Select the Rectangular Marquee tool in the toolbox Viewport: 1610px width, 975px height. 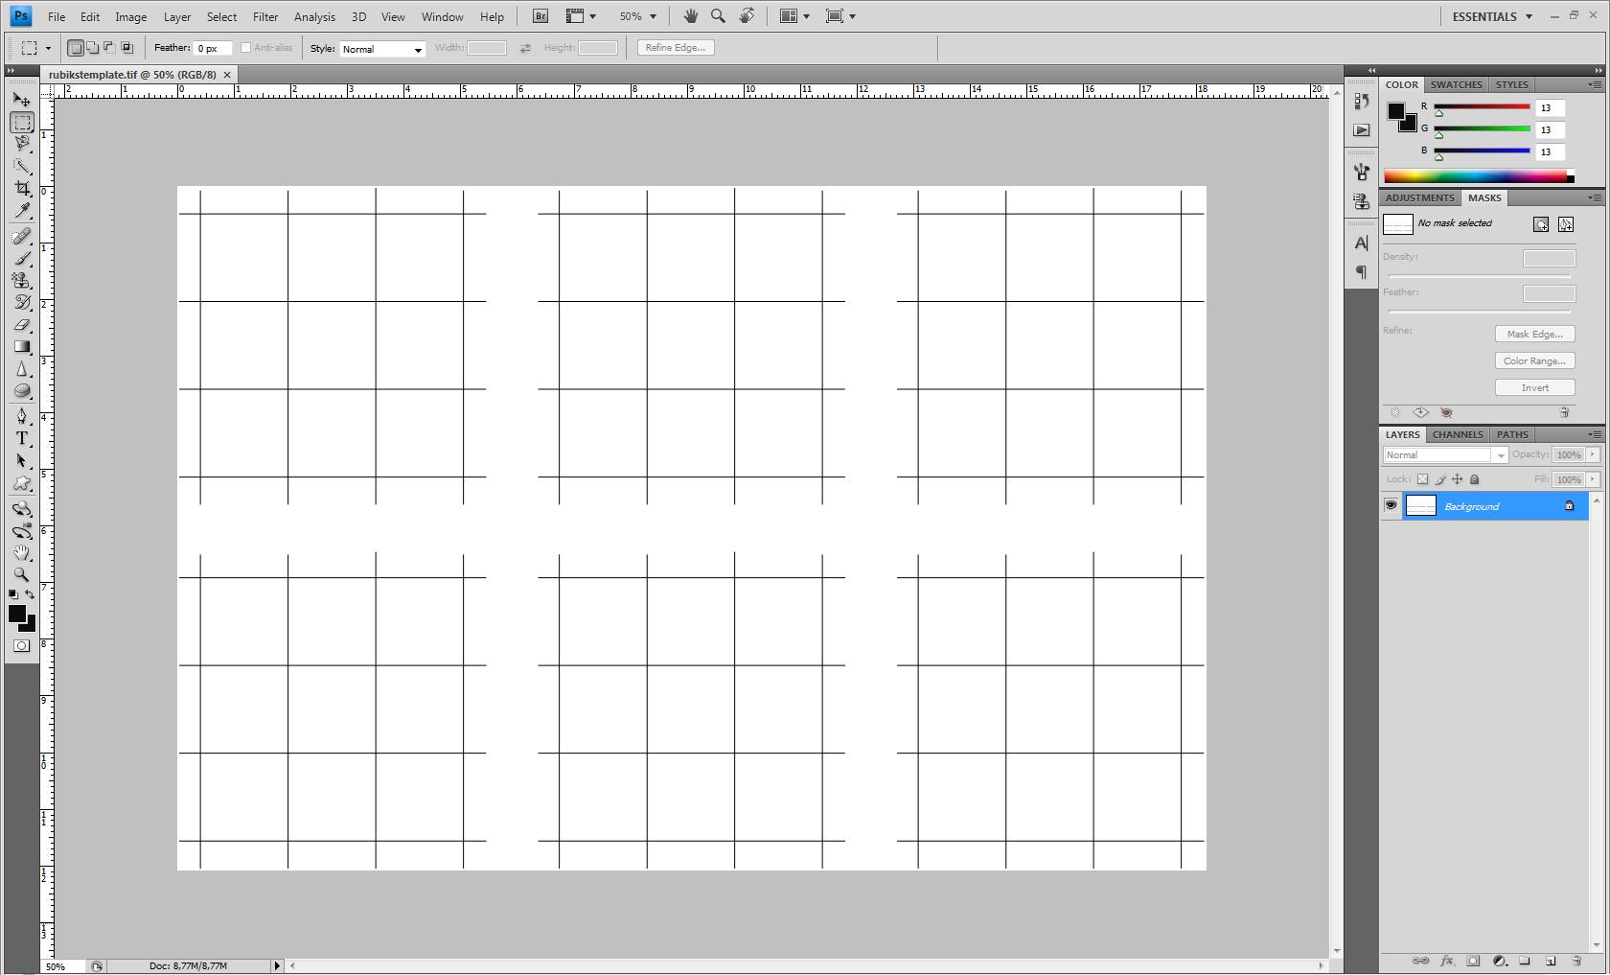pos(22,123)
